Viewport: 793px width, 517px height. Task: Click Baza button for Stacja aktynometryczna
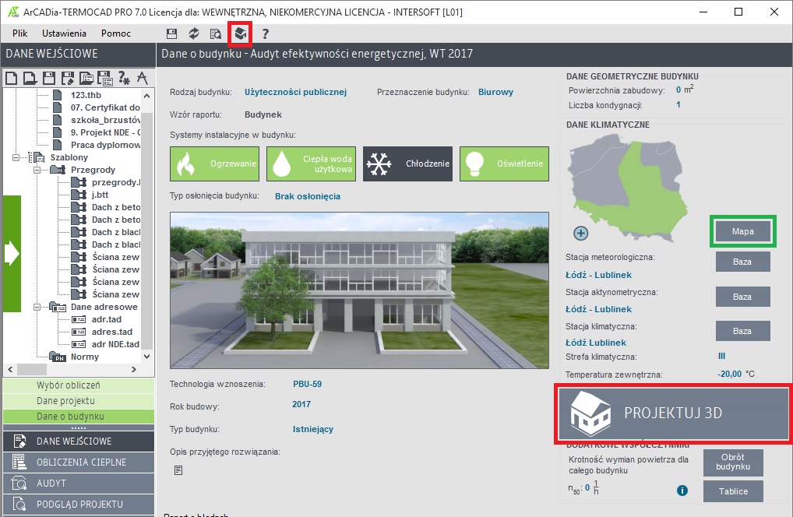click(742, 297)
